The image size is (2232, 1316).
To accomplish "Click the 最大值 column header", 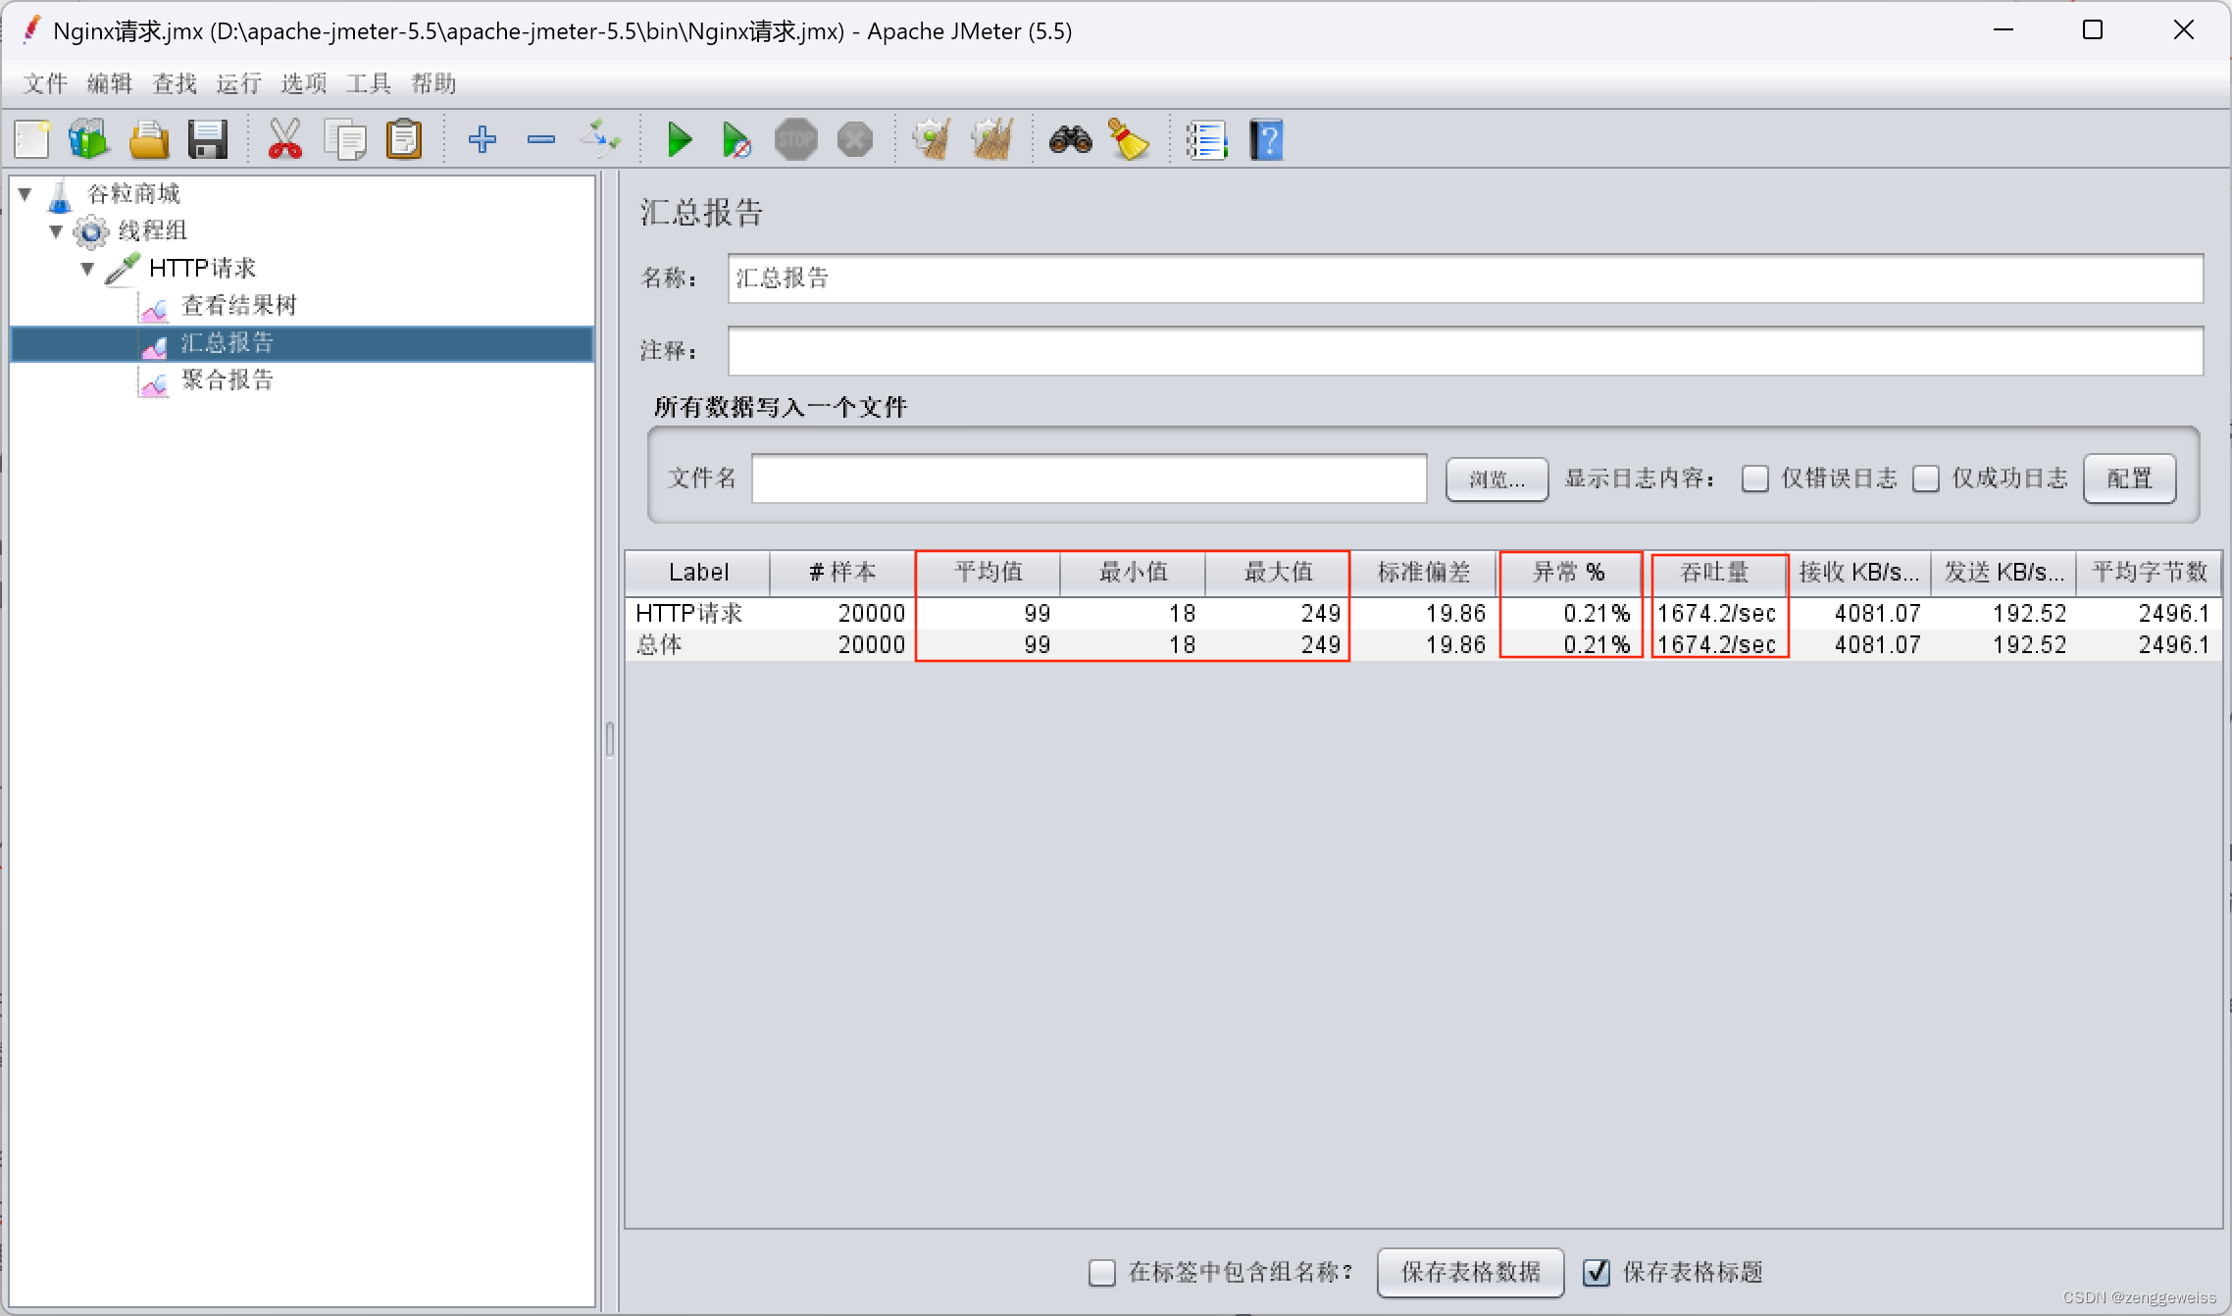I will tap(1278, 573).
